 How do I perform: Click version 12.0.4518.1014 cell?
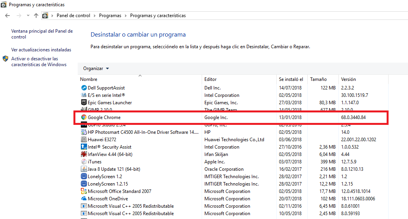click(x=356, y=191)
